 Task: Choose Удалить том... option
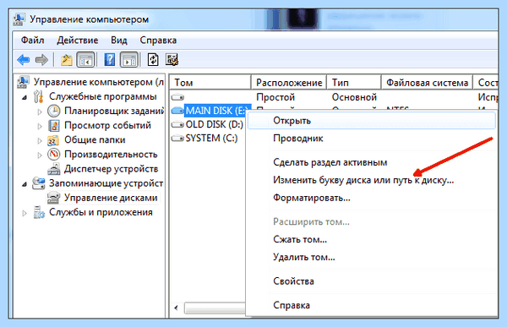[x=372, y=257]
